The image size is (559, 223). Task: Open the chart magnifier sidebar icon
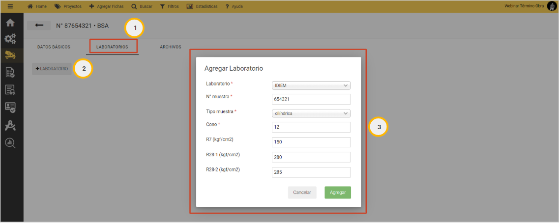10,143
